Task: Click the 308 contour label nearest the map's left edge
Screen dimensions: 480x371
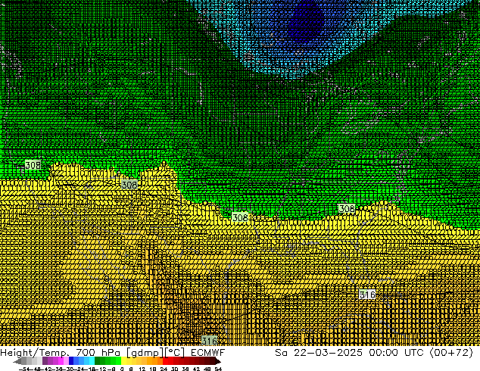Action: point(33,165)
